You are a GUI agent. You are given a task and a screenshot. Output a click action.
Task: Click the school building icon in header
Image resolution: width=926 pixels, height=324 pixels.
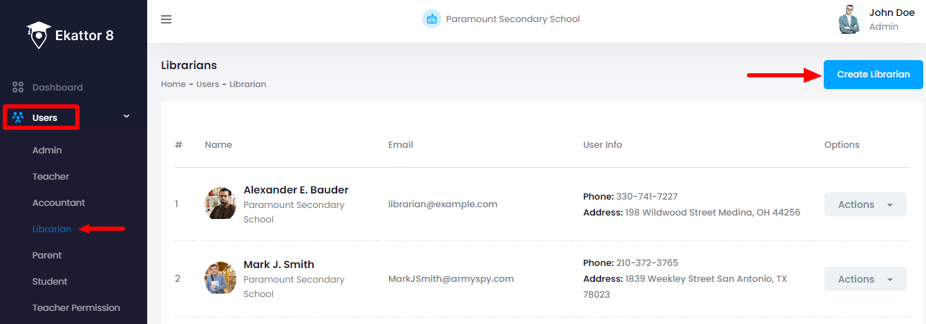click(432, 19)
